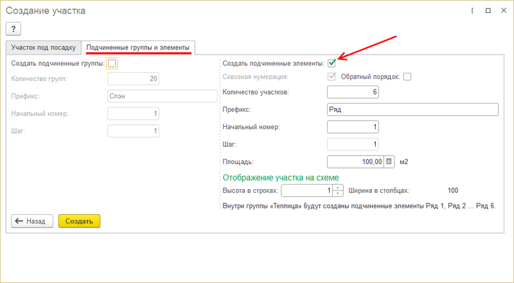Edit the Площадь value 100,00

(x=356, y=161)
